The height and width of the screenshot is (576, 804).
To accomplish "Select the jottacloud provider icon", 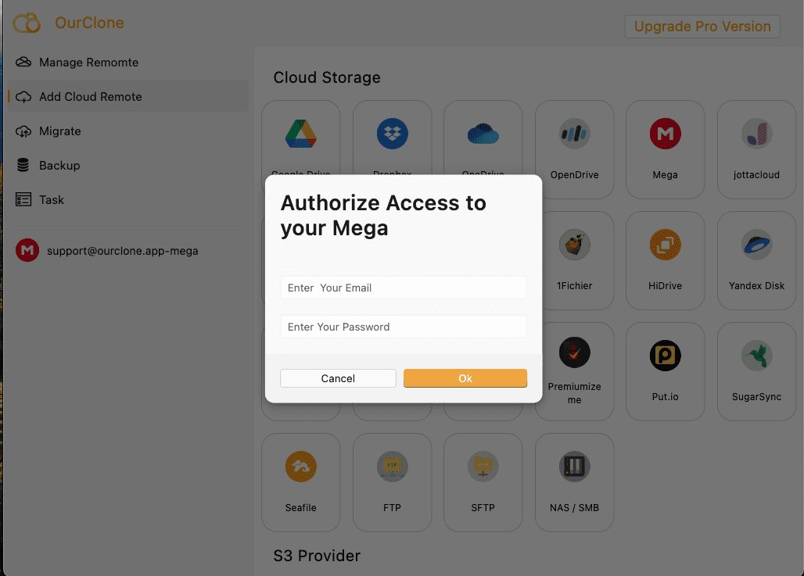I will coord(756,134).
